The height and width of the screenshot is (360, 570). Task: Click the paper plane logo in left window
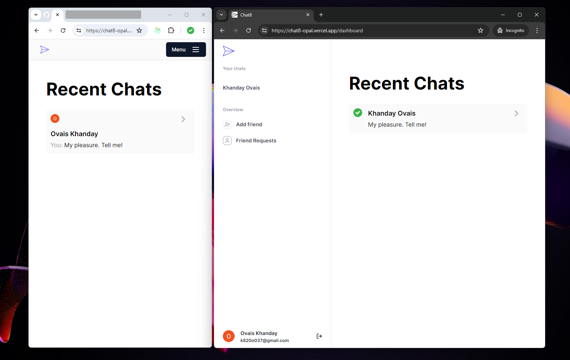click(45, 50)
